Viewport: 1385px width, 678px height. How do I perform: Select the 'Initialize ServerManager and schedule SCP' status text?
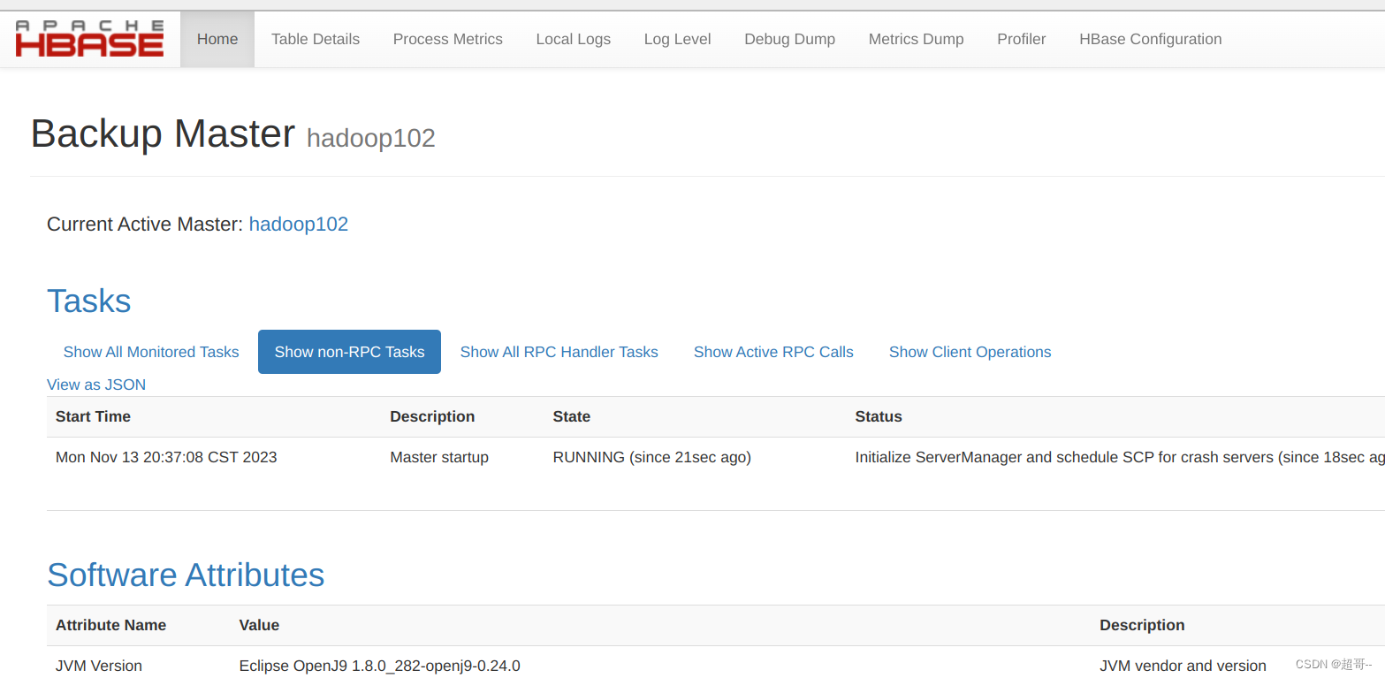(x=1120, y=458)
